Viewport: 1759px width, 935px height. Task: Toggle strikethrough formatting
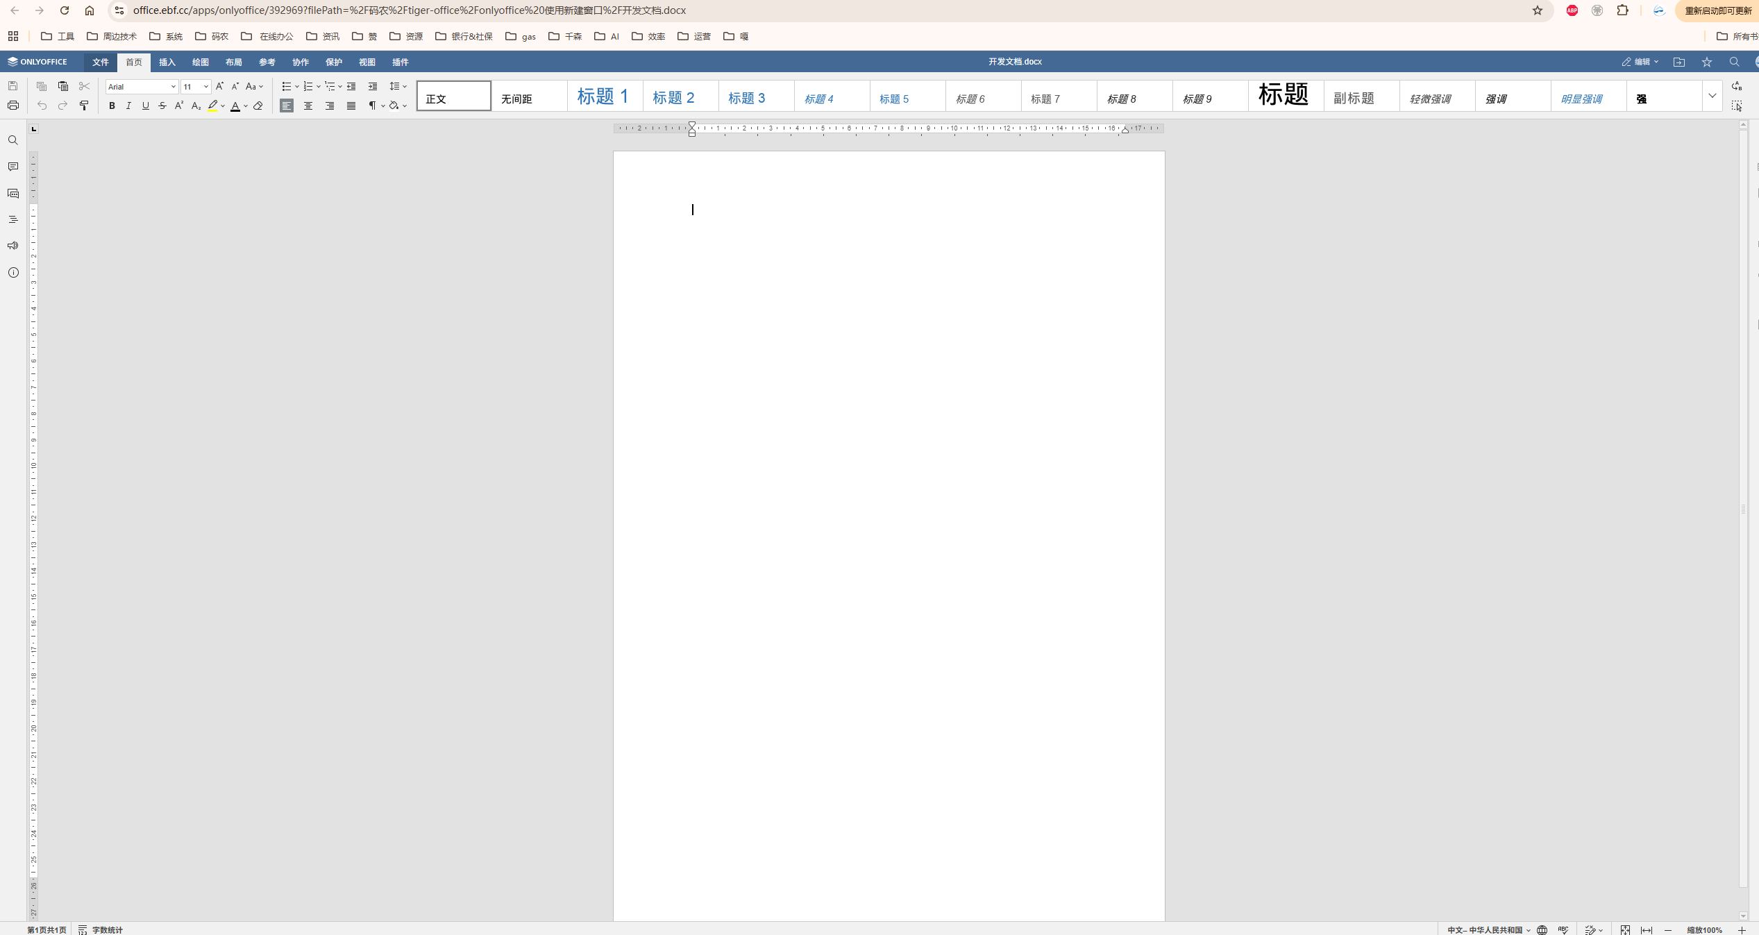click(x=162, y=106)
